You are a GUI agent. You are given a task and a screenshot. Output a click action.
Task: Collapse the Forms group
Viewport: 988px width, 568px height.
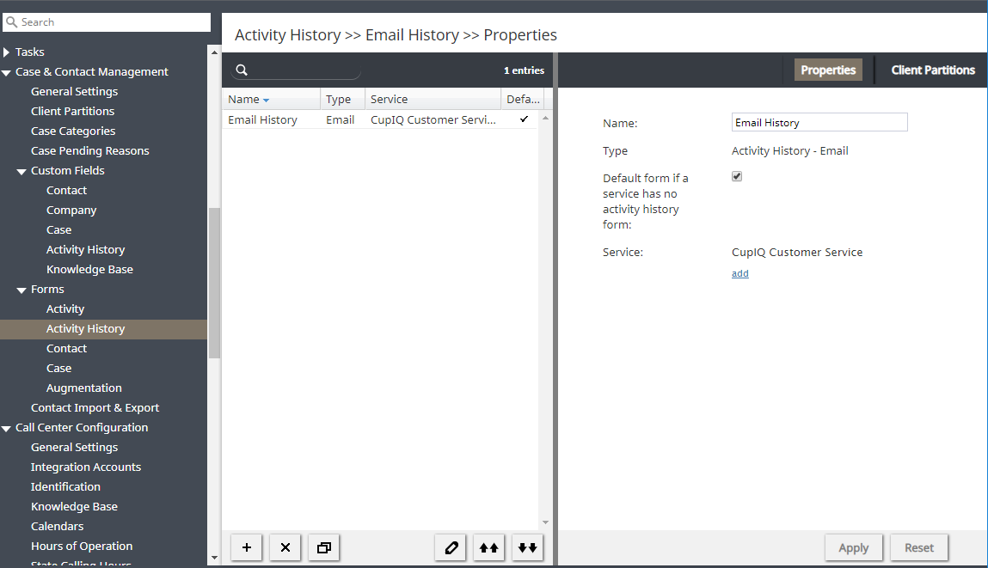click(21, 290)
